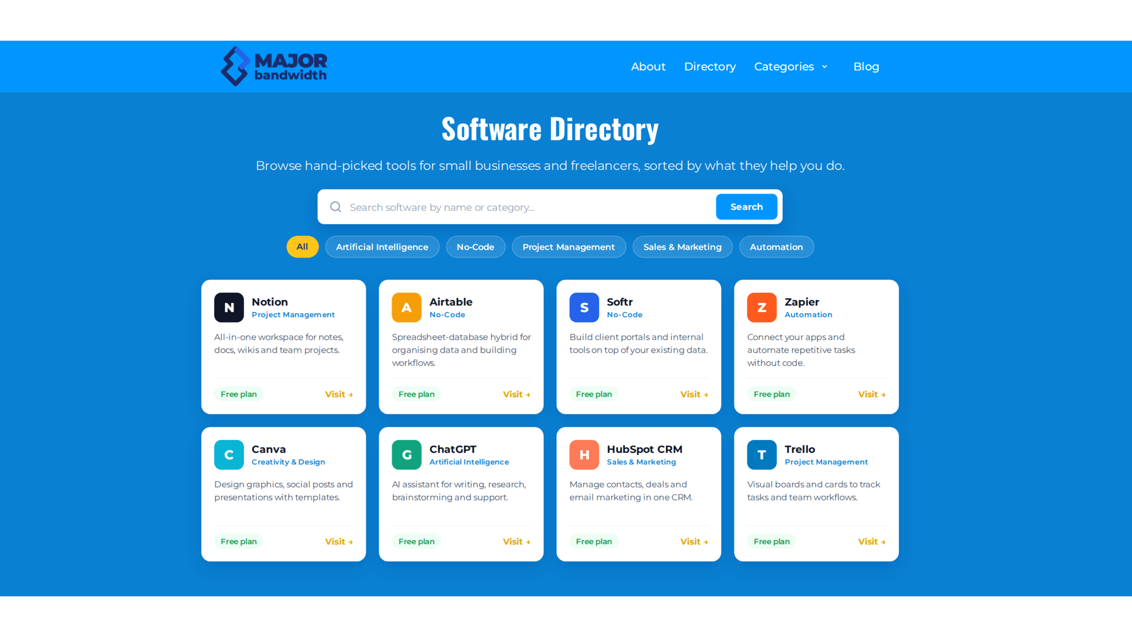Click HubSpot's Sales & Marketing category link
The image size is (1132, 637).
(641, 462)
